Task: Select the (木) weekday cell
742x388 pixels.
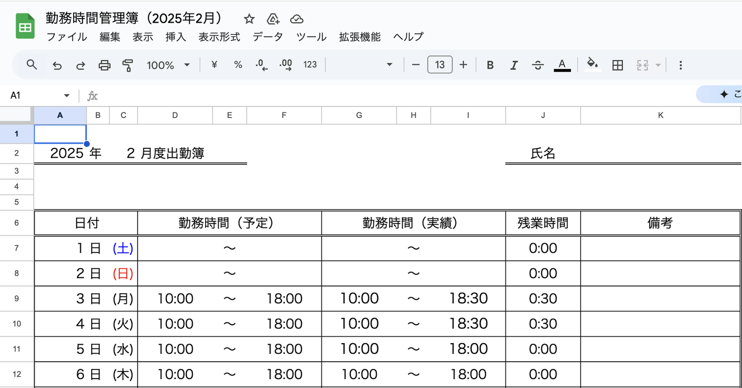Action: tap(123, 374)
